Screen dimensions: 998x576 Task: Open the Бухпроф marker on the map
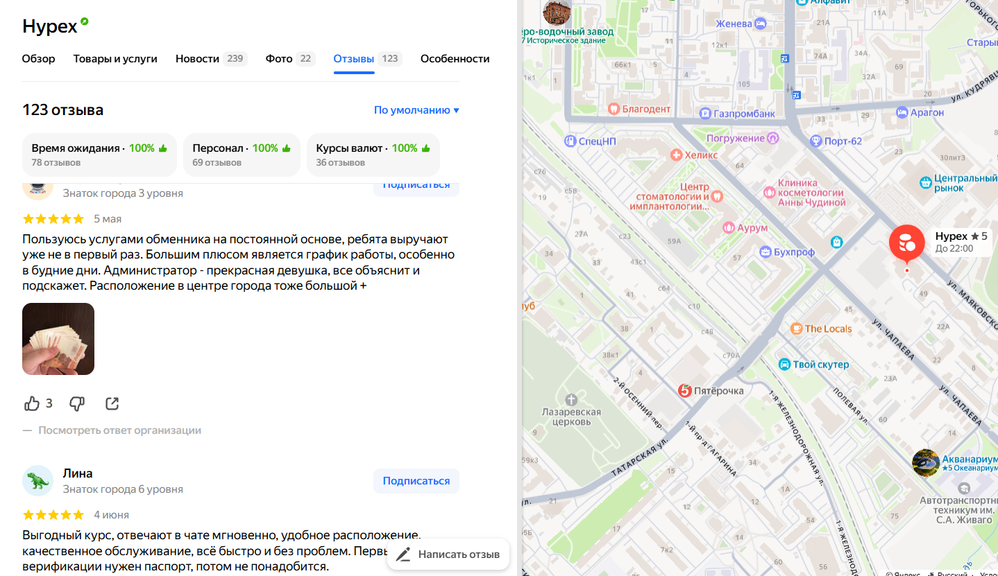point(766,252)
